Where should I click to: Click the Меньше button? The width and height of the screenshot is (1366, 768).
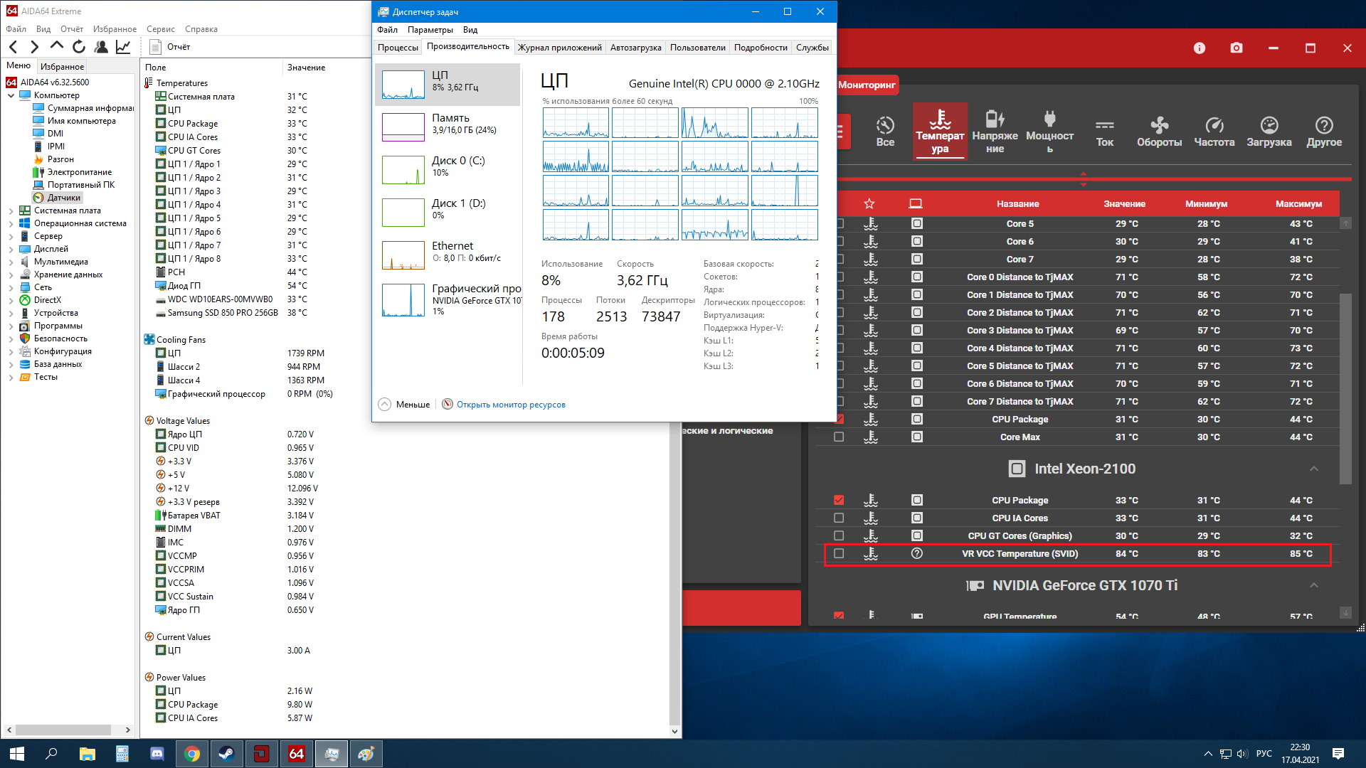404,405
